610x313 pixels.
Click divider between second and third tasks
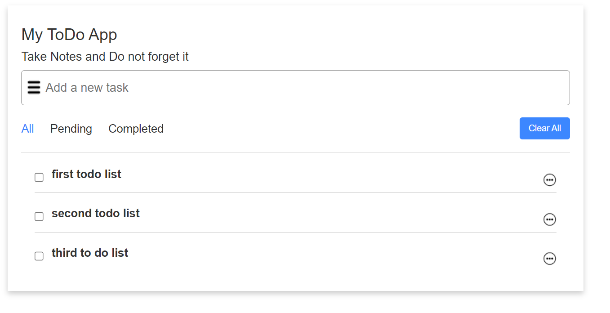295,232
